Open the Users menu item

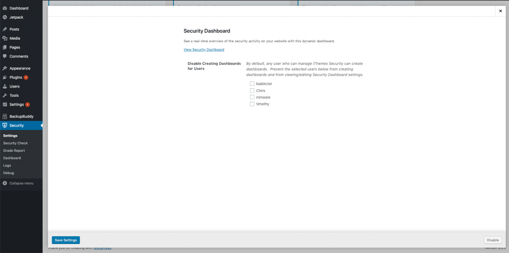(x=21, y=86)
